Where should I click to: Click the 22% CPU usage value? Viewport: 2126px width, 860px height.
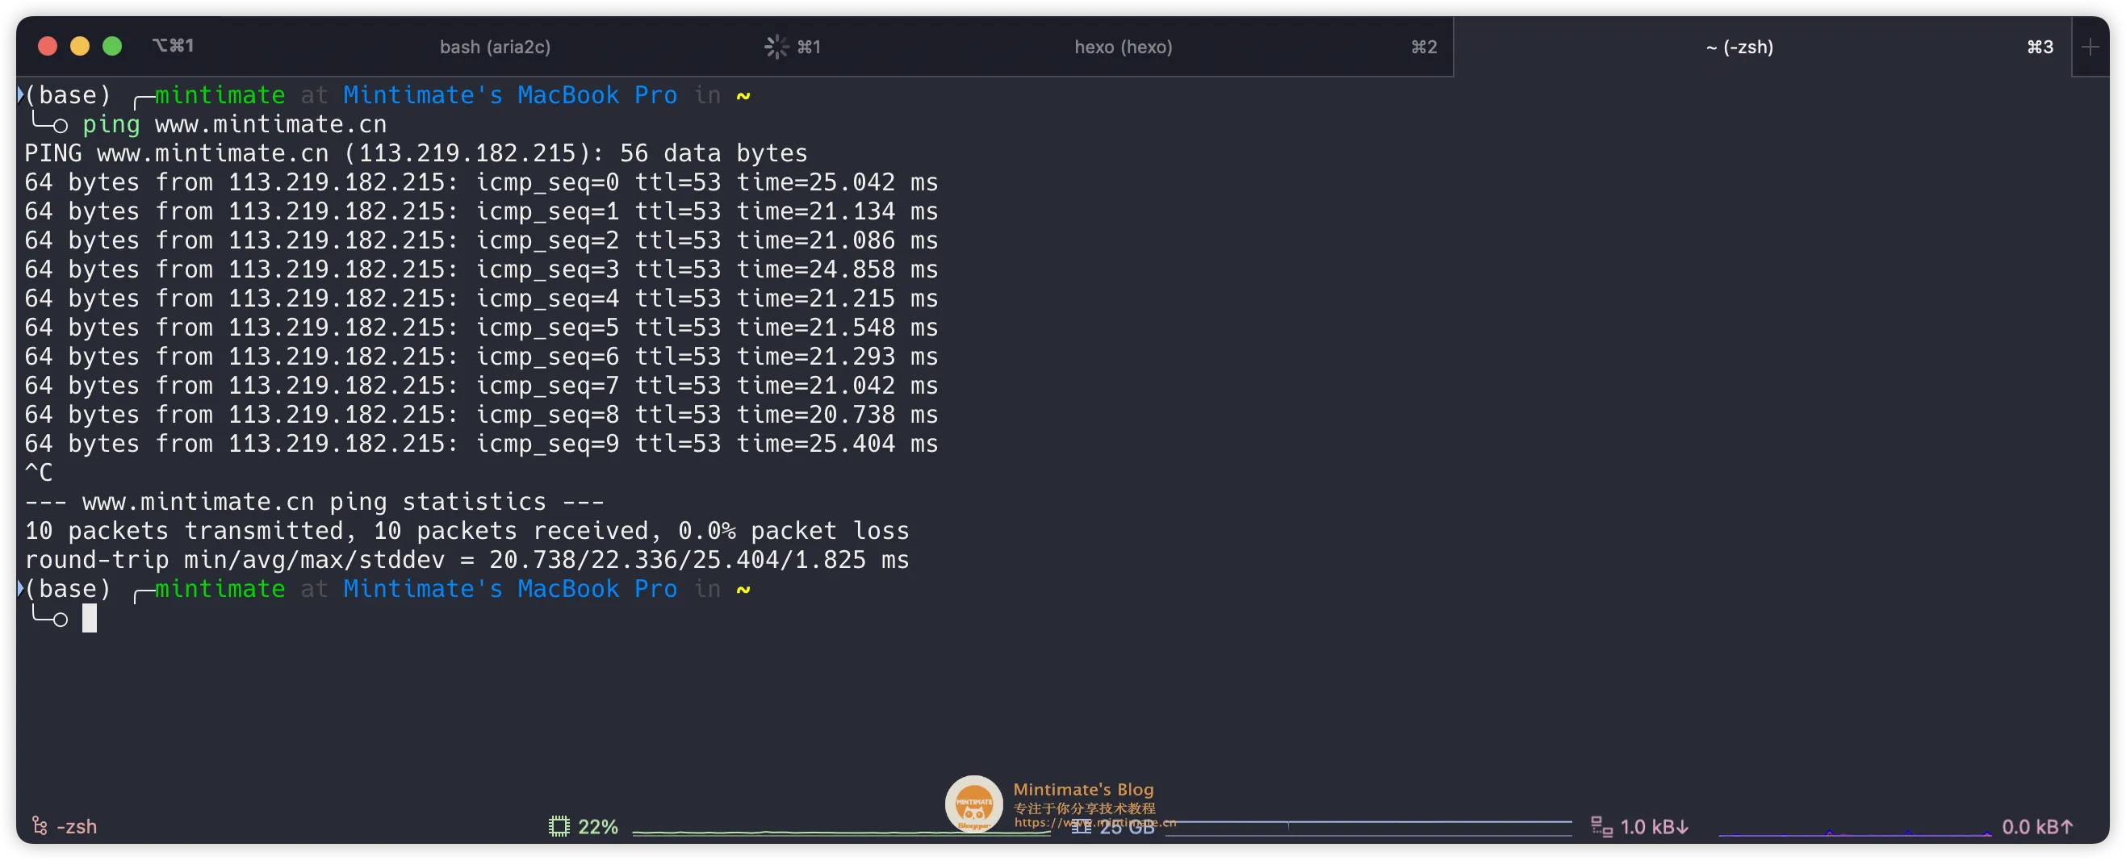pyautogui.click(x=597, y=826)
